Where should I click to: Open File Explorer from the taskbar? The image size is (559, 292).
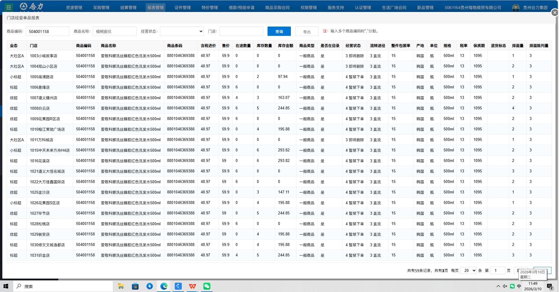pos(121,286)
